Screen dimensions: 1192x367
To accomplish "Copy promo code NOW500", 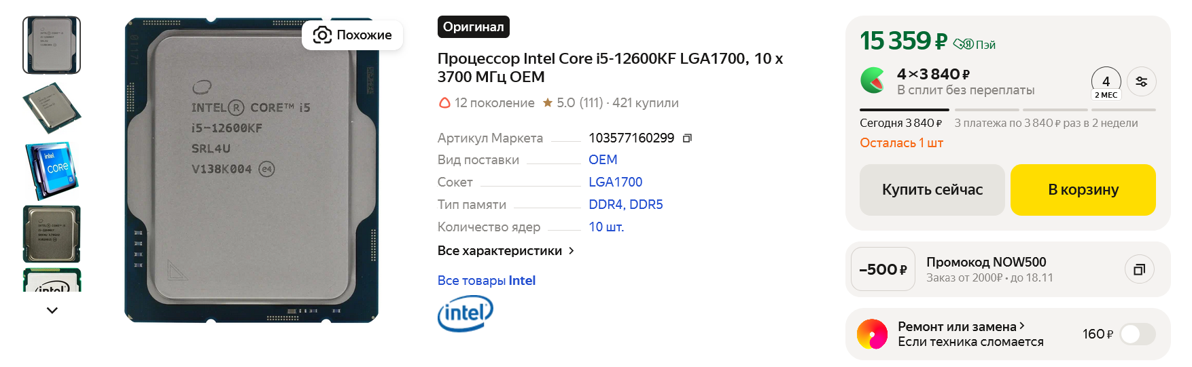I will (1139, 269).
